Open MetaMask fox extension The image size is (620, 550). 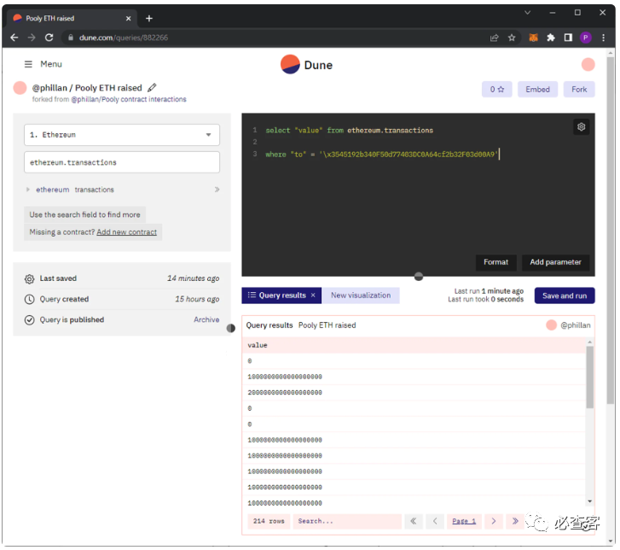(x=533, y=38)
